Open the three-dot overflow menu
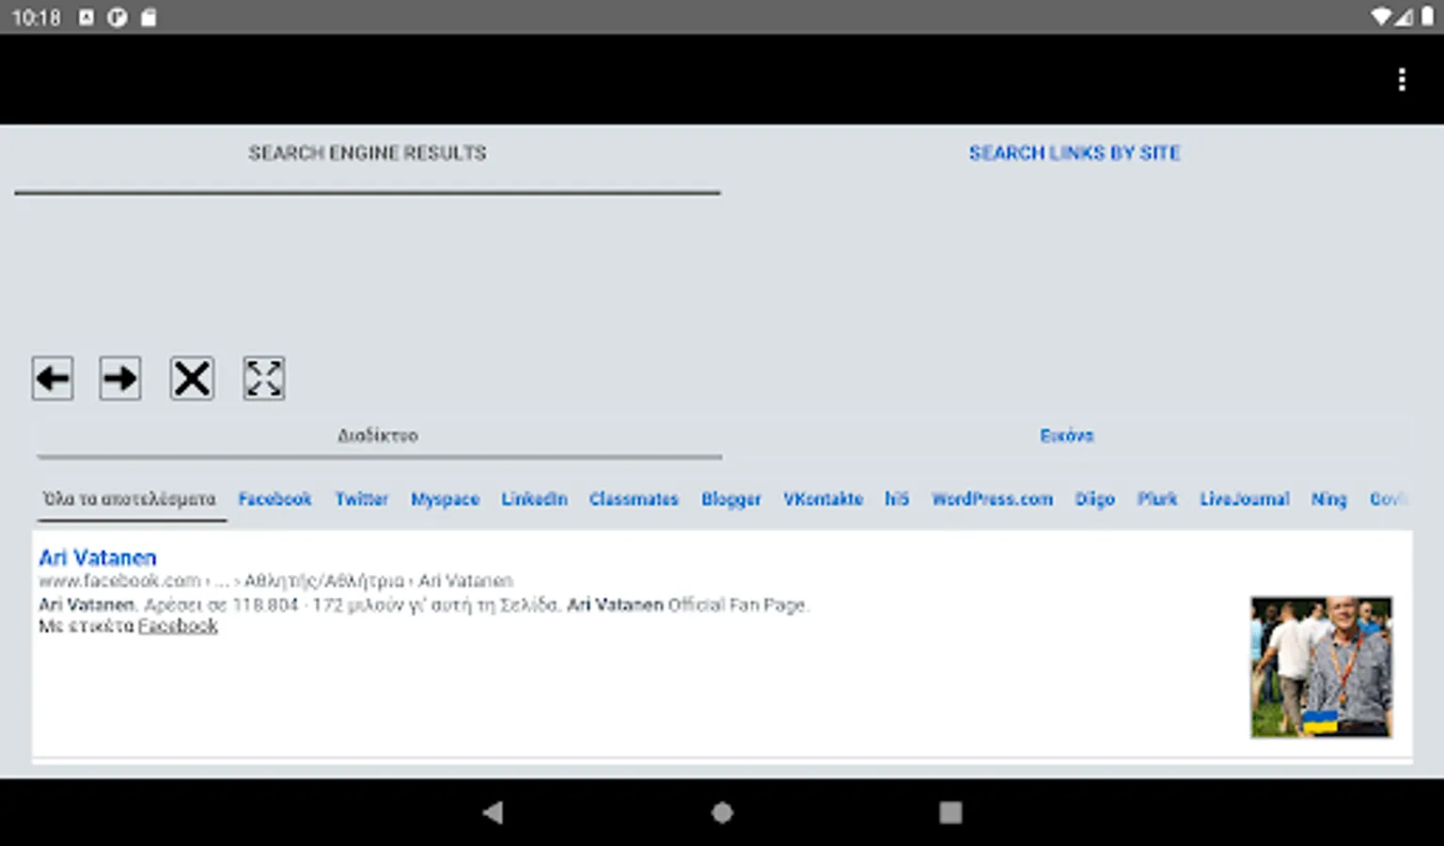Viewport: 1444px width, 846px height. coord(1402,80)
